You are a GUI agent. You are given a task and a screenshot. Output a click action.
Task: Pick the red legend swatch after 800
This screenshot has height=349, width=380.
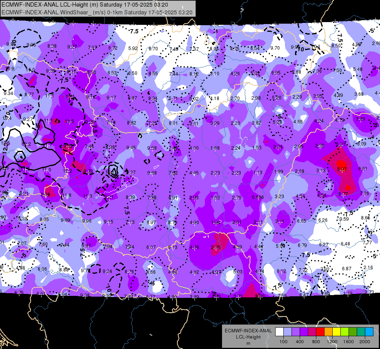point(320,332)
